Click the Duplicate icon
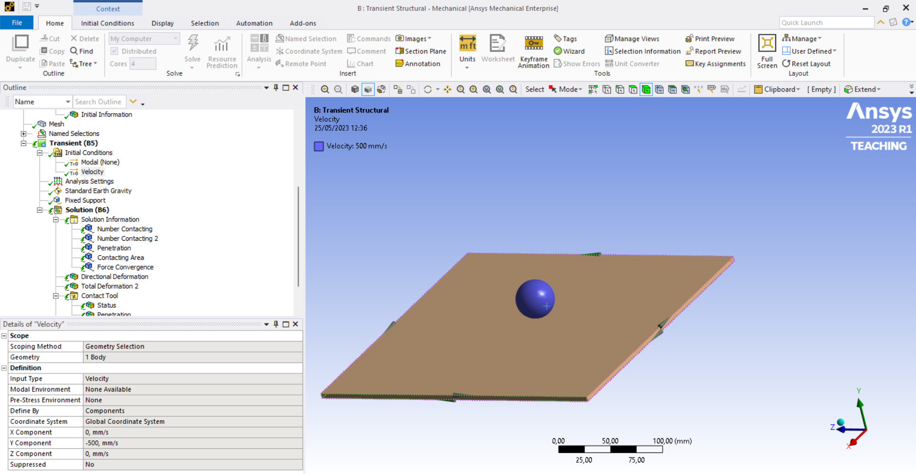This screenshot has width=916, height=474. click(x=21, y=43)
